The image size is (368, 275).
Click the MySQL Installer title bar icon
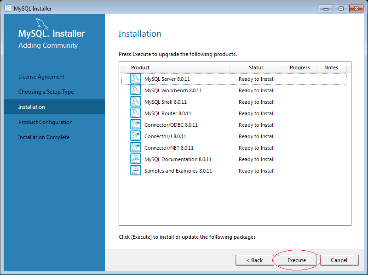(x=8, y=8)
